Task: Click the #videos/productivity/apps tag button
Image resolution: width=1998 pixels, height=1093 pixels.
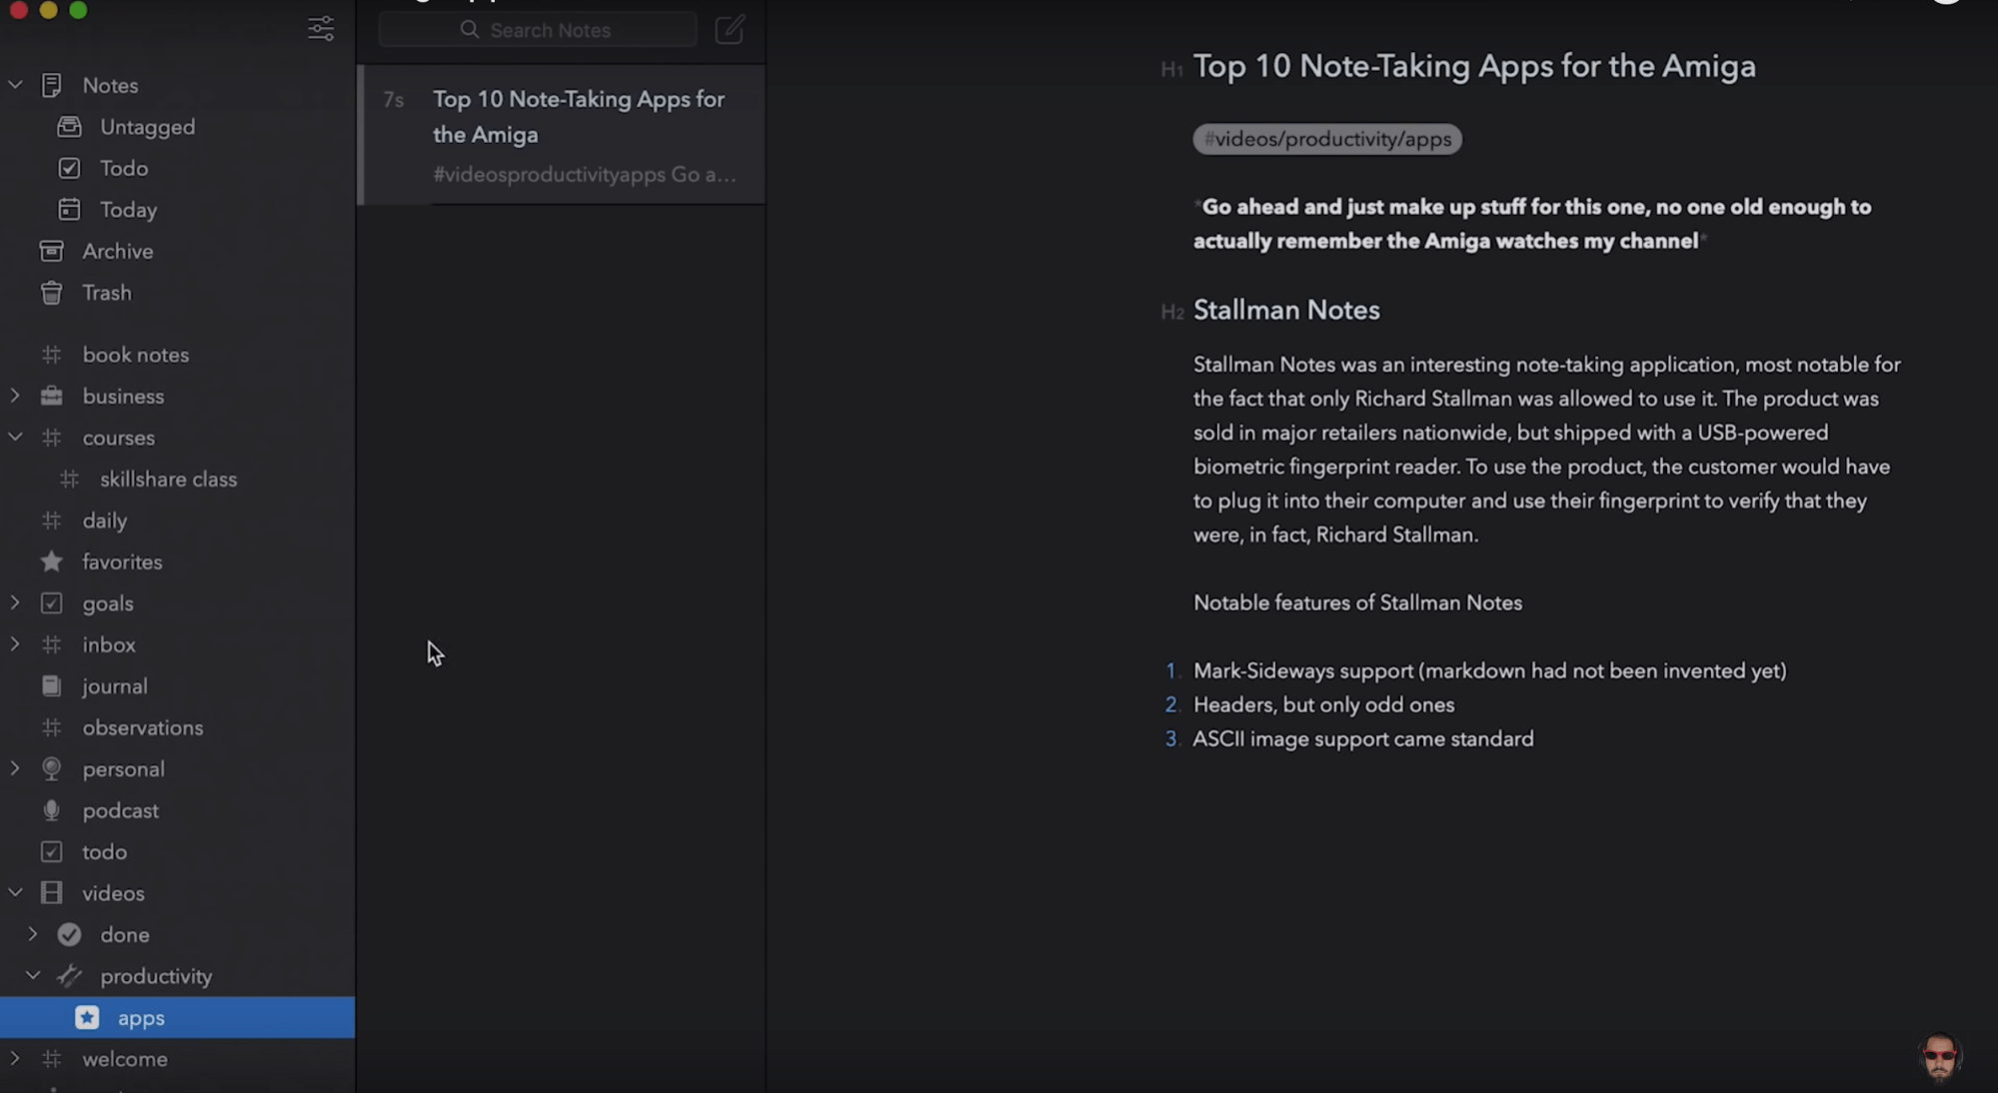Action: [1324, 137]
